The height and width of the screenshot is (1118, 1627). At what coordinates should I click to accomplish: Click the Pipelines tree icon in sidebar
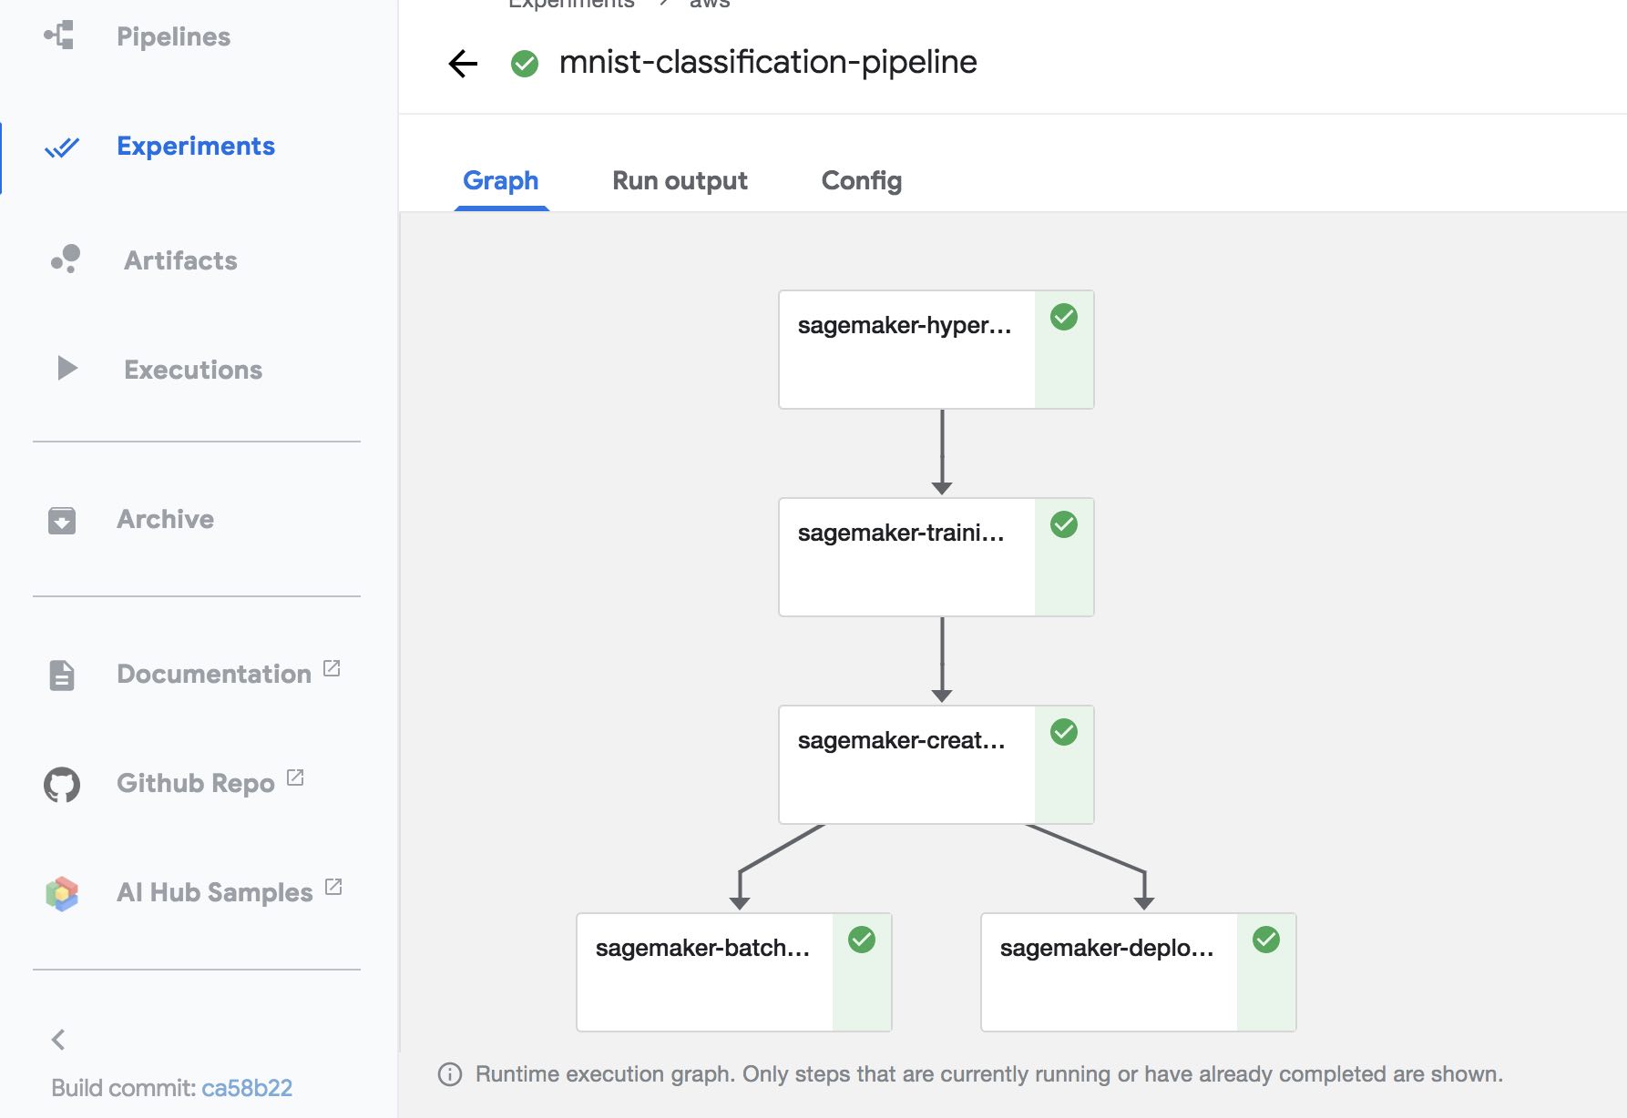coord(59,36)
